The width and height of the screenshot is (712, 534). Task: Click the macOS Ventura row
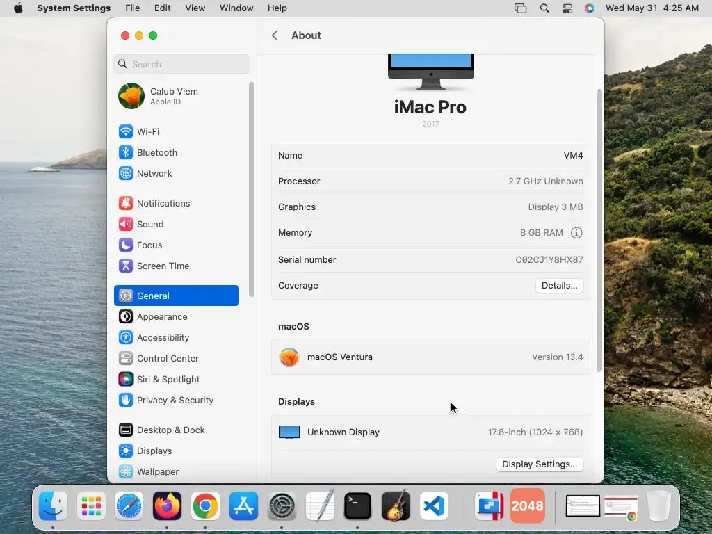tap(430, 357)
